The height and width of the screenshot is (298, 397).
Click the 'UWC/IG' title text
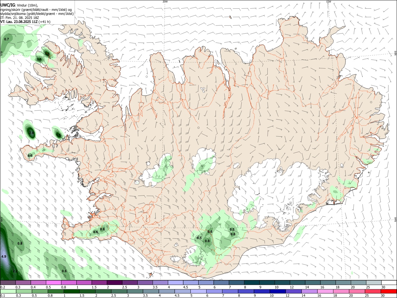point(7,5)
